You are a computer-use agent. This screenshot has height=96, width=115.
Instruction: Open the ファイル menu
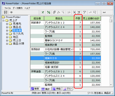coord(8,8)
